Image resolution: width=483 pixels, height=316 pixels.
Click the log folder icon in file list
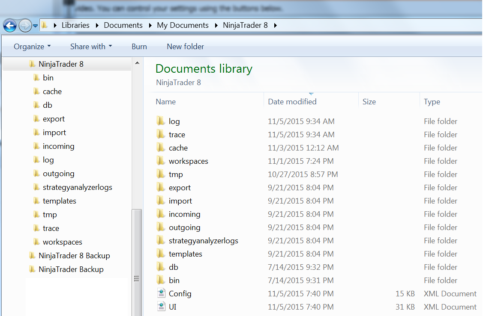pyautogui.click(x=160, y=121)
